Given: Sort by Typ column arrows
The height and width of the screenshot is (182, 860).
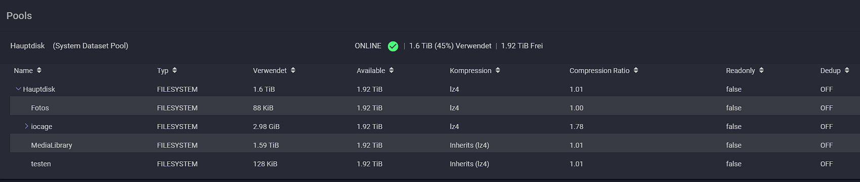Looking at the screenshot, I should click(174, 71).
